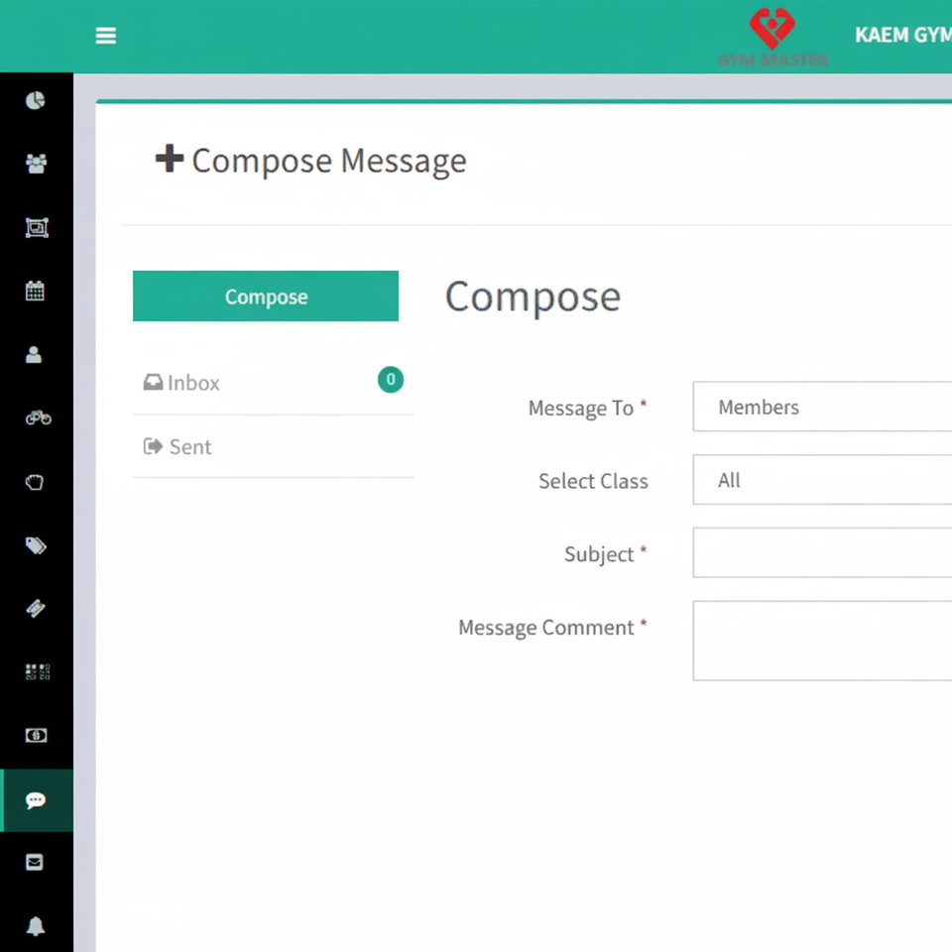Click the Subject input field

822,552
